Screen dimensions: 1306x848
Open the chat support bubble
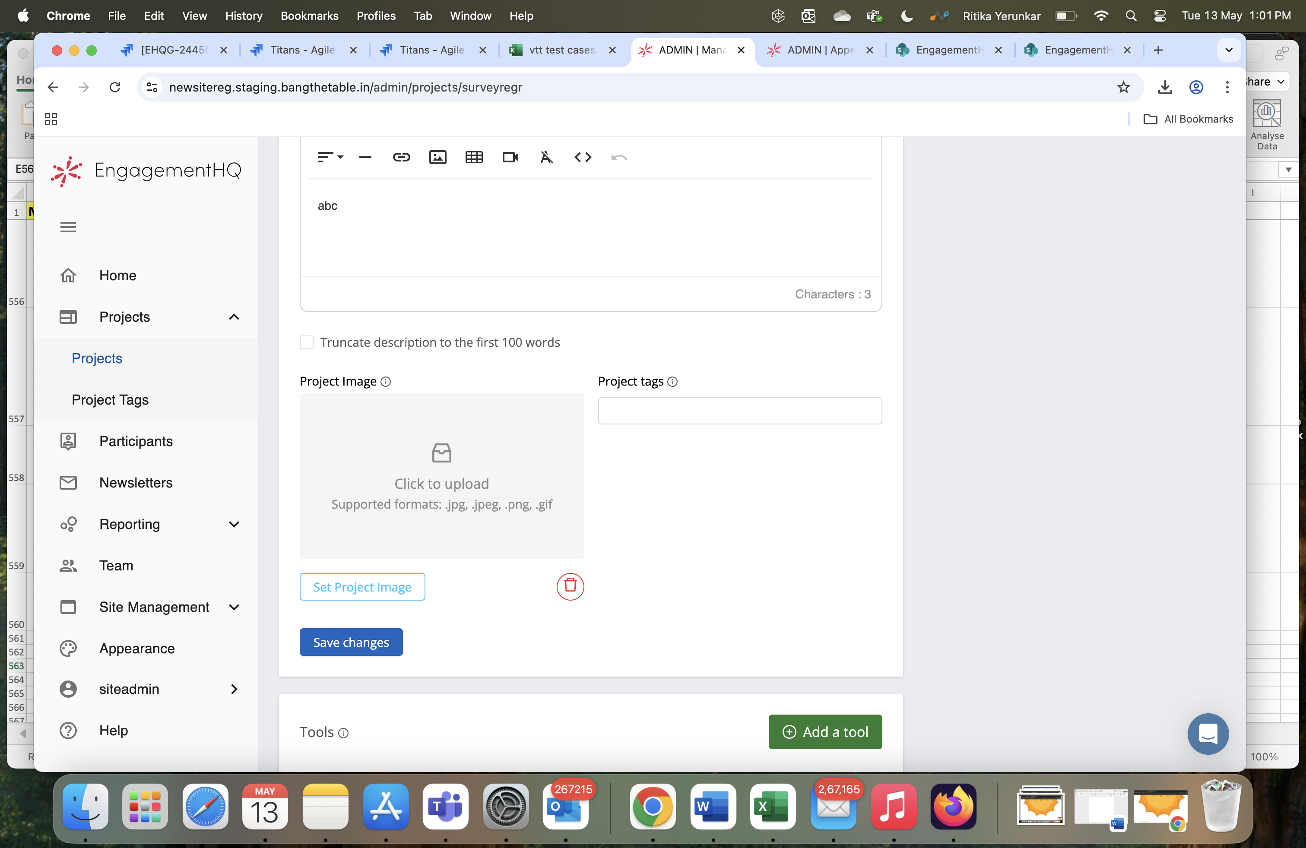1207,733
